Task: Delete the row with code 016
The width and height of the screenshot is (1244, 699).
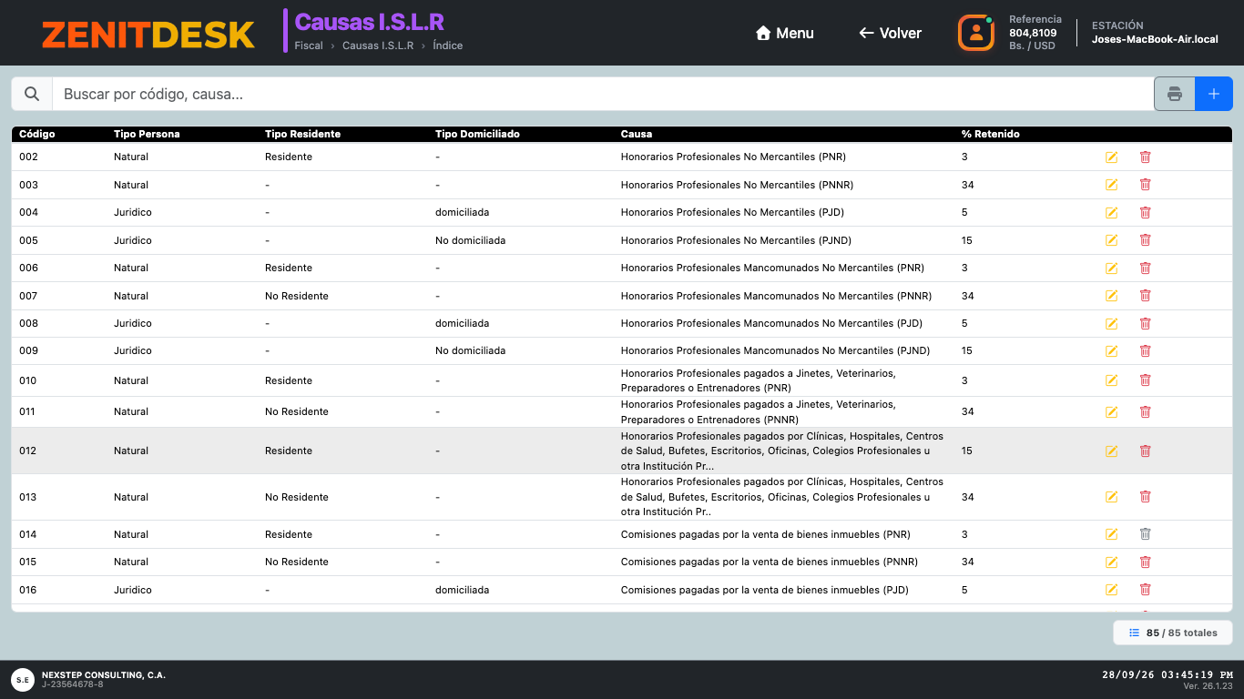Action: 1145,590
